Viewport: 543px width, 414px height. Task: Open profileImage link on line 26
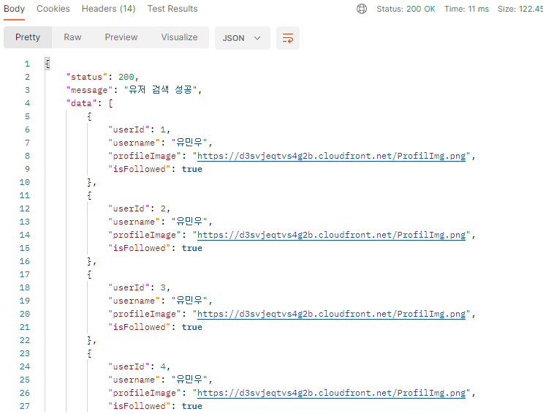click(331, 394)
